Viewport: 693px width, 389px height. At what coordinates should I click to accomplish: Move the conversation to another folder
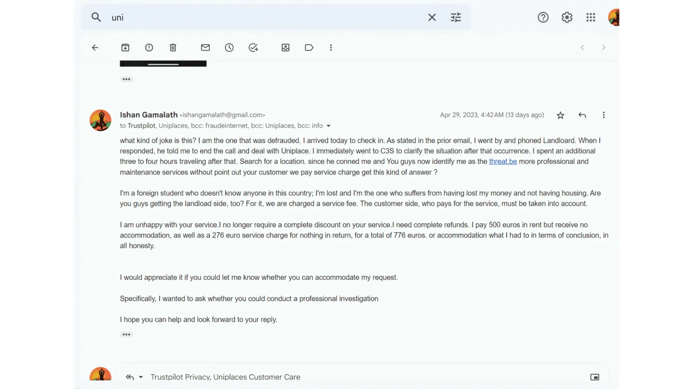285,47
